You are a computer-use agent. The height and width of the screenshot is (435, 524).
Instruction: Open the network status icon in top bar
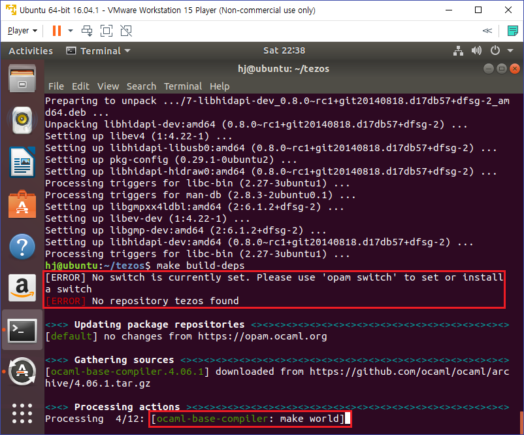(x=458, y=51)
